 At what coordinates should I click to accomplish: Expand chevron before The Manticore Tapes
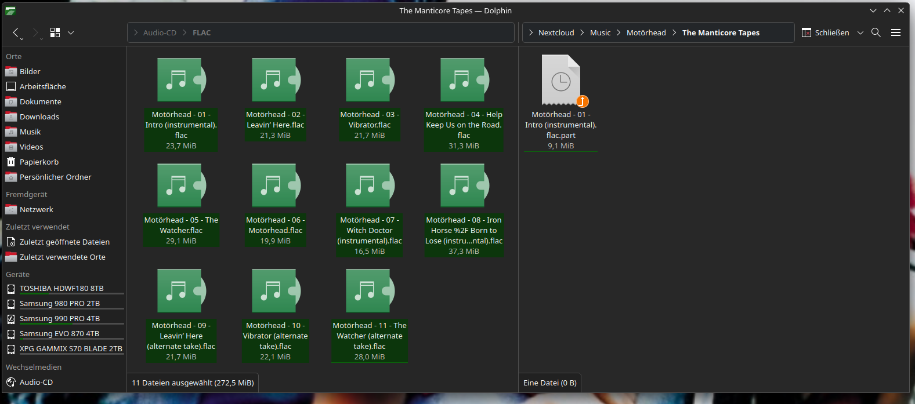[674, 32]
